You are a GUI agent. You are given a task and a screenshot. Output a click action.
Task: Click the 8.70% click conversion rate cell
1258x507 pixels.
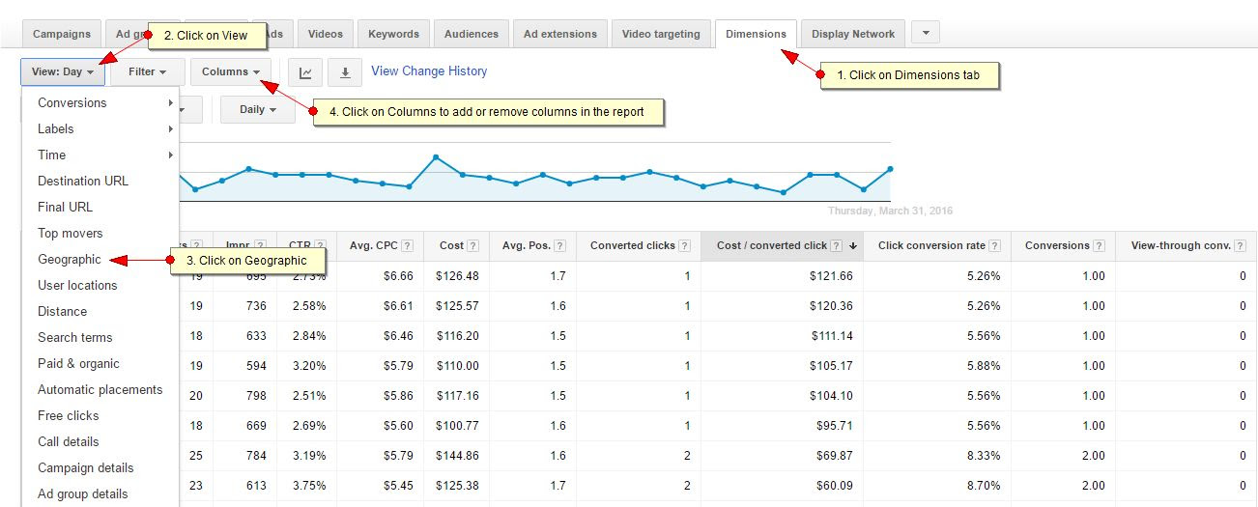pos(937,486)
